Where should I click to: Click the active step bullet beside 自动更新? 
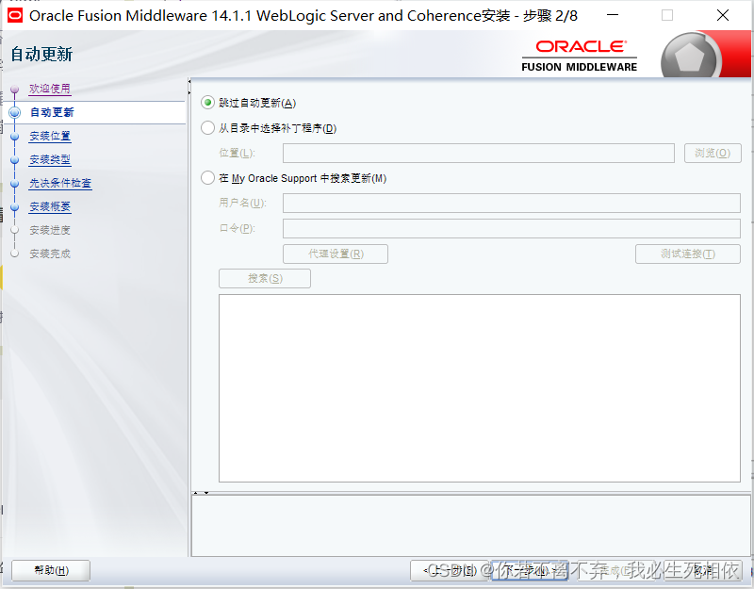pos(14,112)
